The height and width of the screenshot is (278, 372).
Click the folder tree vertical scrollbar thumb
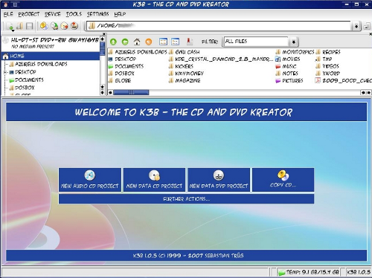tap(102, 48)
